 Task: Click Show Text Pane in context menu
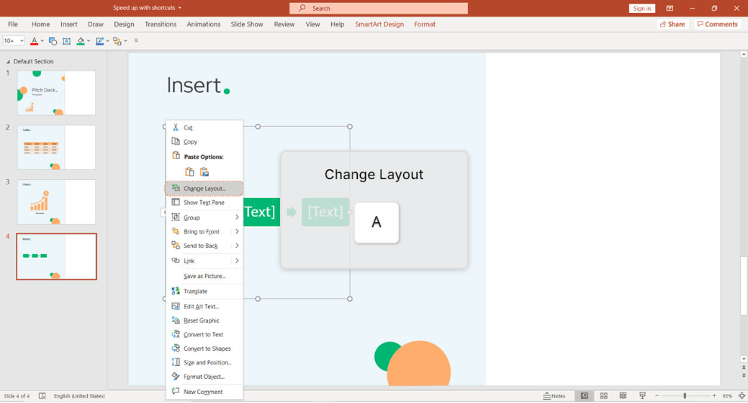(x=204, y=202)
